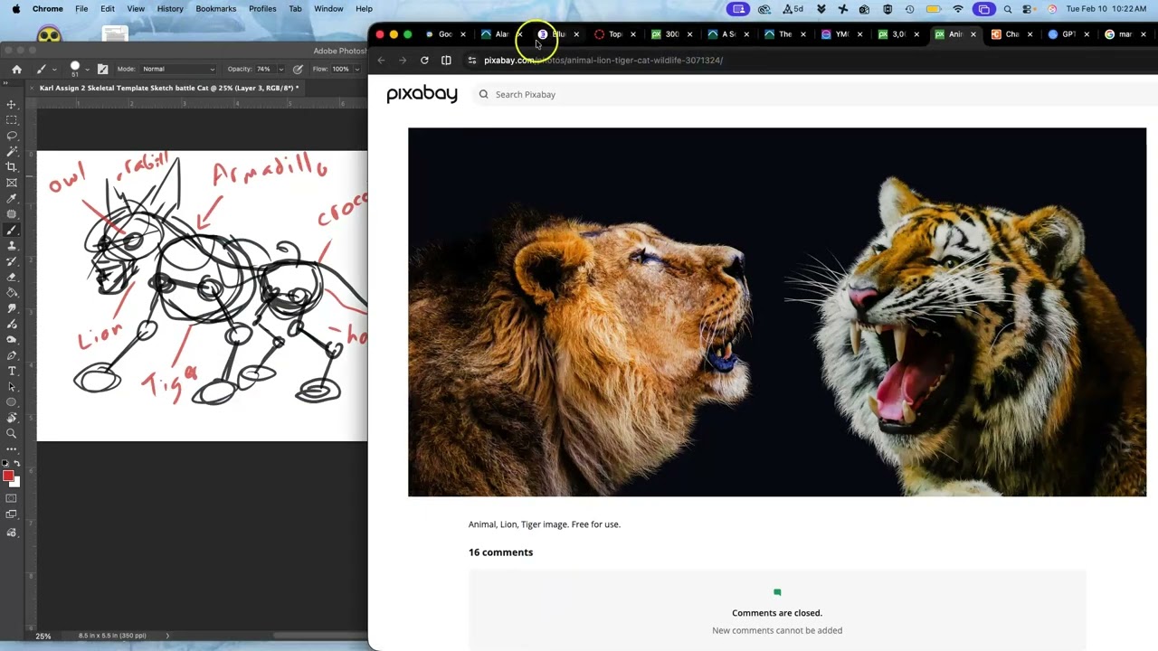Open macOS Spotlight search icon

coord(1007,9)
